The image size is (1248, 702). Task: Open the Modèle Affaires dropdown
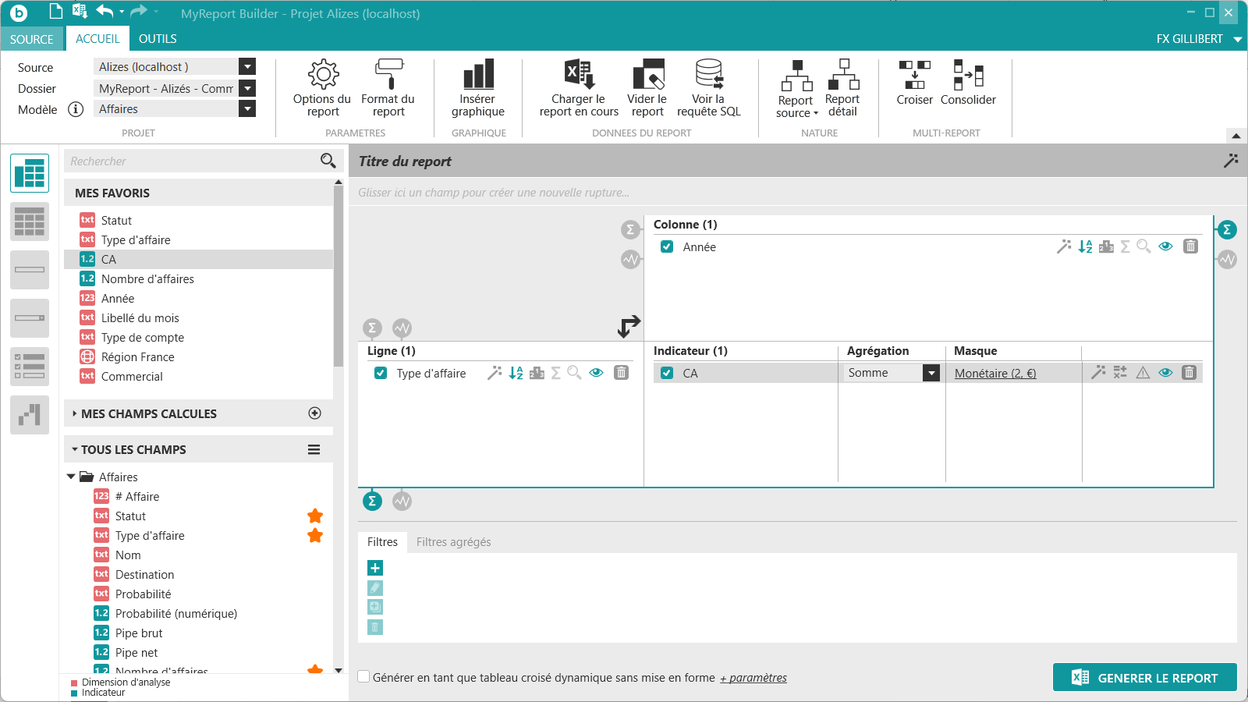[x=247, y=109]
